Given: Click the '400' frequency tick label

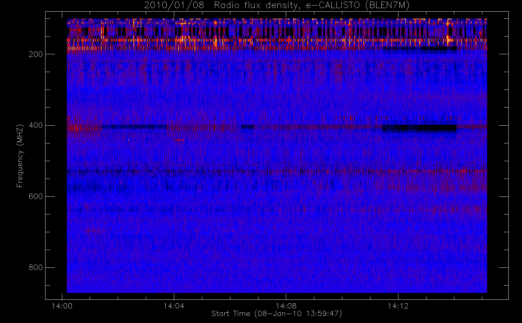Looking at the screenshot, I should click(x=35, y=125).
